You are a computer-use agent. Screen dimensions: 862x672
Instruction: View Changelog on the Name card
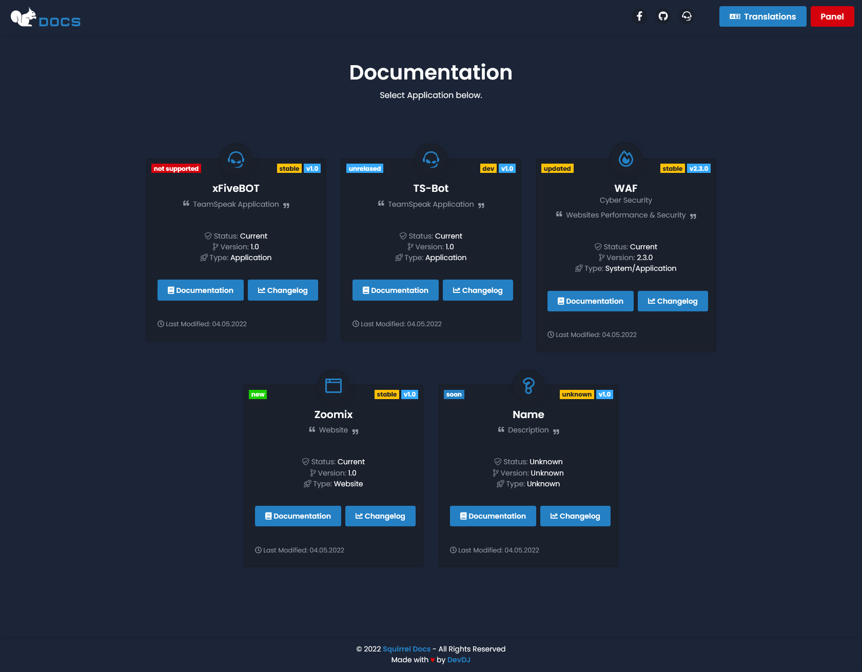575,516
